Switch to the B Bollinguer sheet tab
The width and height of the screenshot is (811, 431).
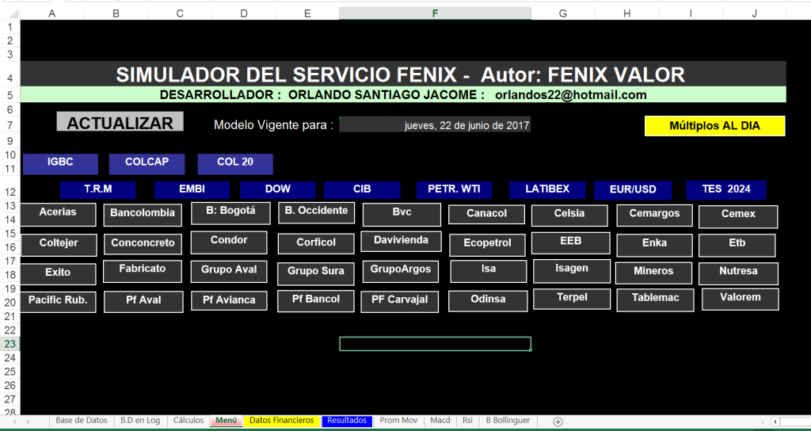click(508, 421)
